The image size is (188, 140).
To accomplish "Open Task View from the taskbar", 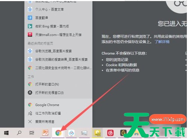I will (32, 133).
